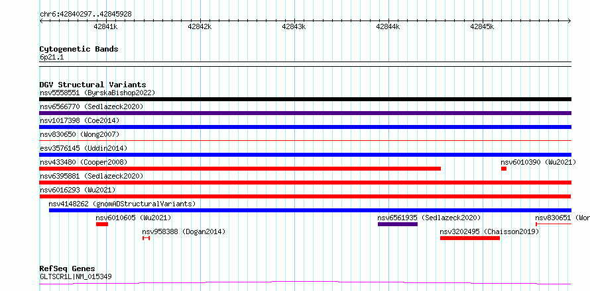This screenshot has height=291, width=590.
Task: Open the GLTSCR1L|NM_015349 gene label
Action: pos(76,276)
